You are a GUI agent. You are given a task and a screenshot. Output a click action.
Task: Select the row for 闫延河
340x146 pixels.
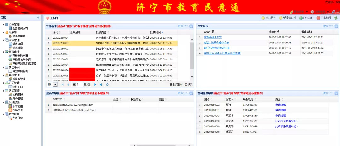click(263, 115)
